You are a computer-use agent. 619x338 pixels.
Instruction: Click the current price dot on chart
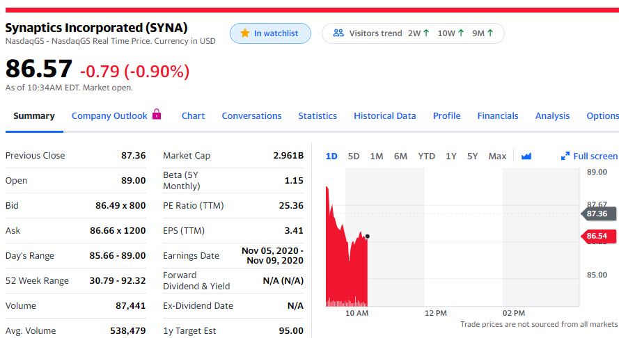(x=368, y=236)
